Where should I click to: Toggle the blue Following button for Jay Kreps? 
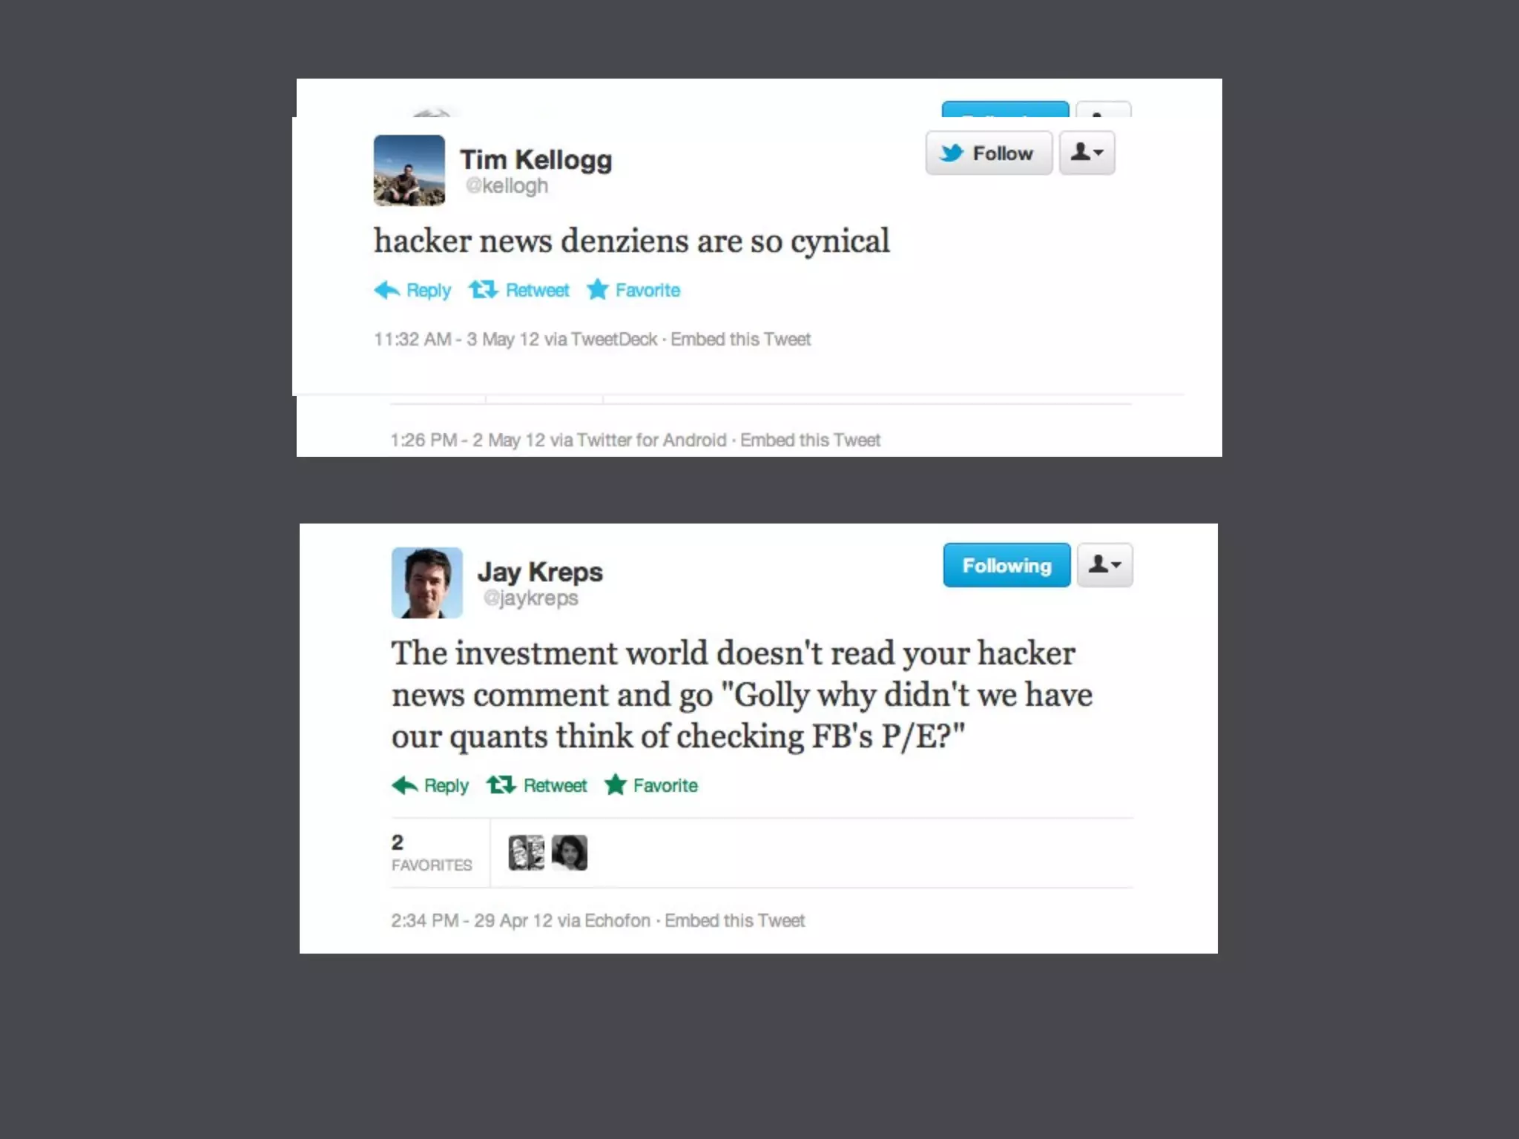(x=1006, y=565)
